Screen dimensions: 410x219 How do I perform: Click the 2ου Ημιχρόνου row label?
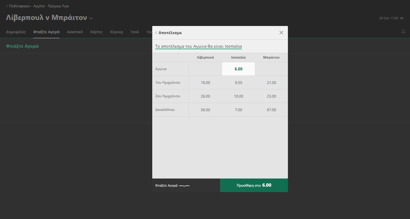168,96
